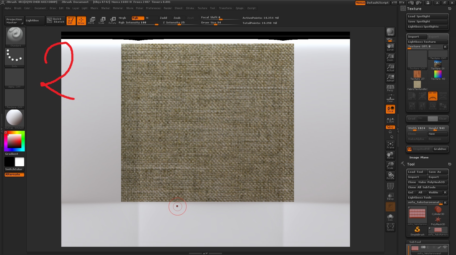456x255 pixels.
Task: Select the Texture 27 wood thumbnail
Action: (x=417, y=75)
